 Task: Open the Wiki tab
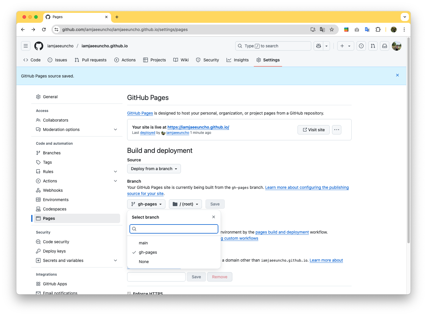[x=181, y=60]
